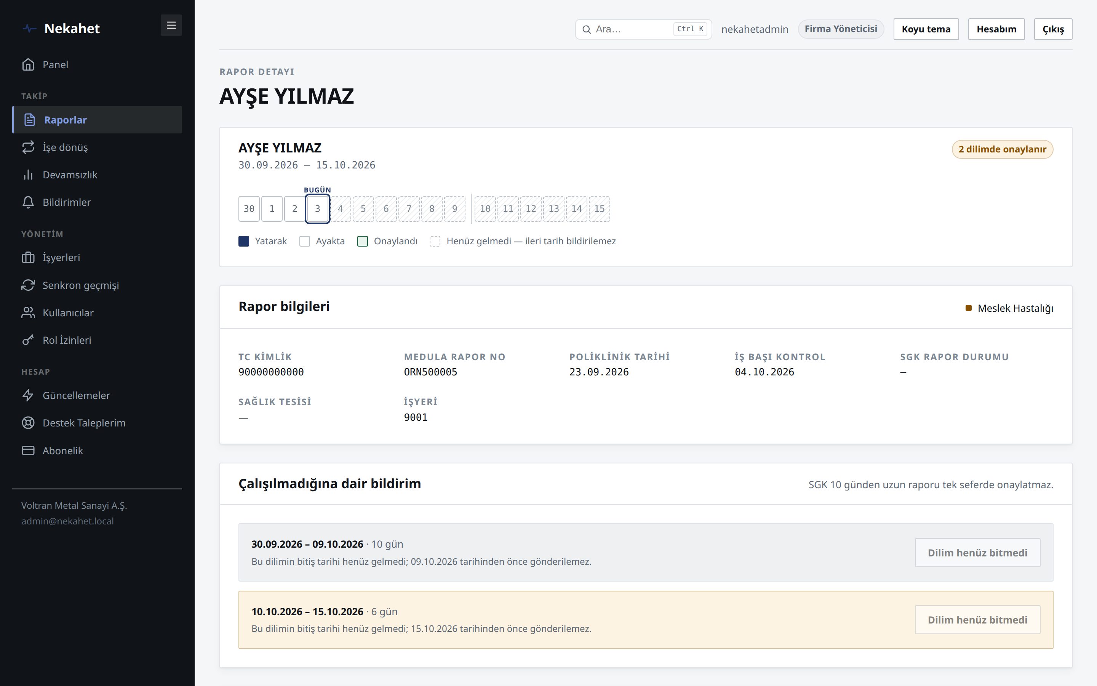Click the Meslek Hastalığı label

(1015, 309)
